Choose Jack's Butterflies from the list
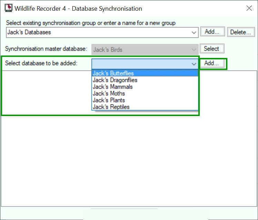This screenshot has width=258, height=220. (x=145, y=73)
